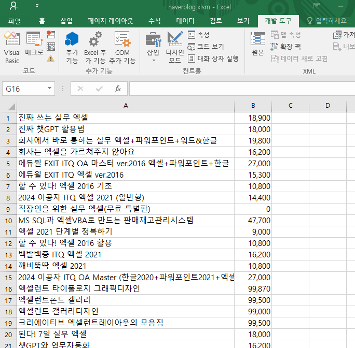This screenshot has height=348, width=355.
Task: Expand the Name Box dropdown arrow
Action: (x=50, y=89)
